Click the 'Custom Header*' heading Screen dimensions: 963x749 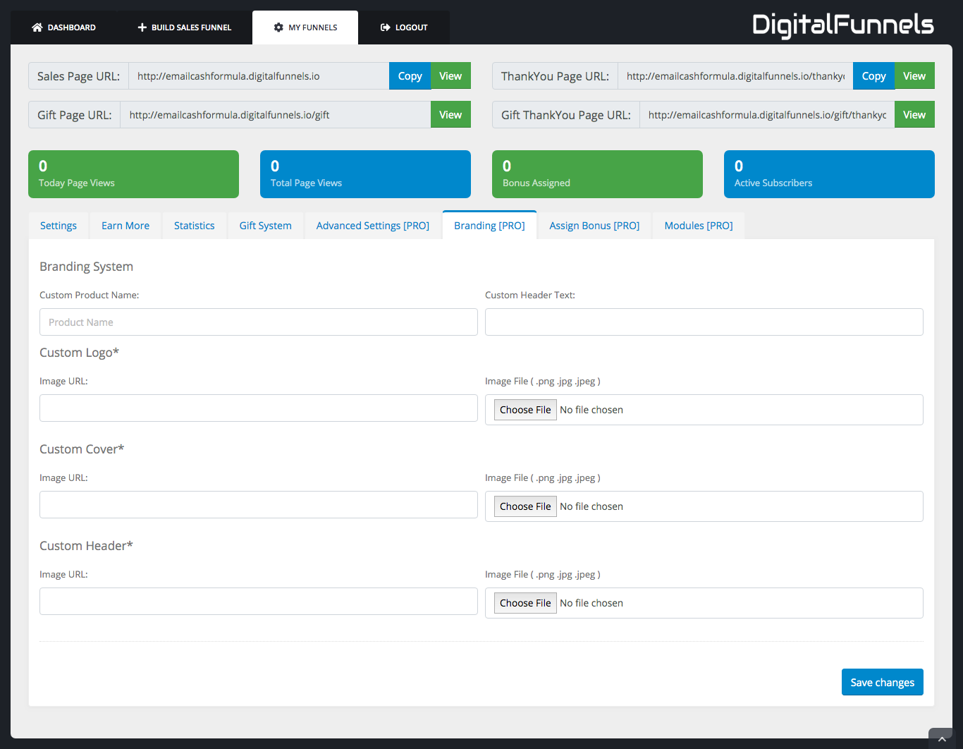(x=86, y=546)
